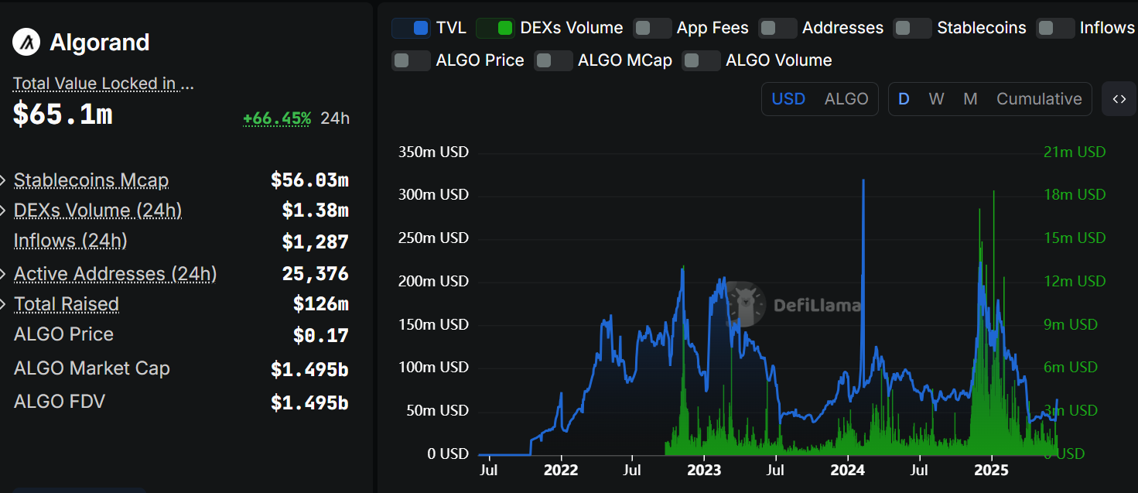
Task: Enable the Stablecoins chart toggle
Action: tap(912, 29)
